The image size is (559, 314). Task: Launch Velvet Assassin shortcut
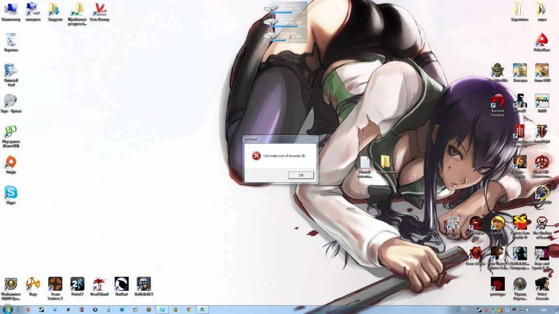tap(542, 288)
